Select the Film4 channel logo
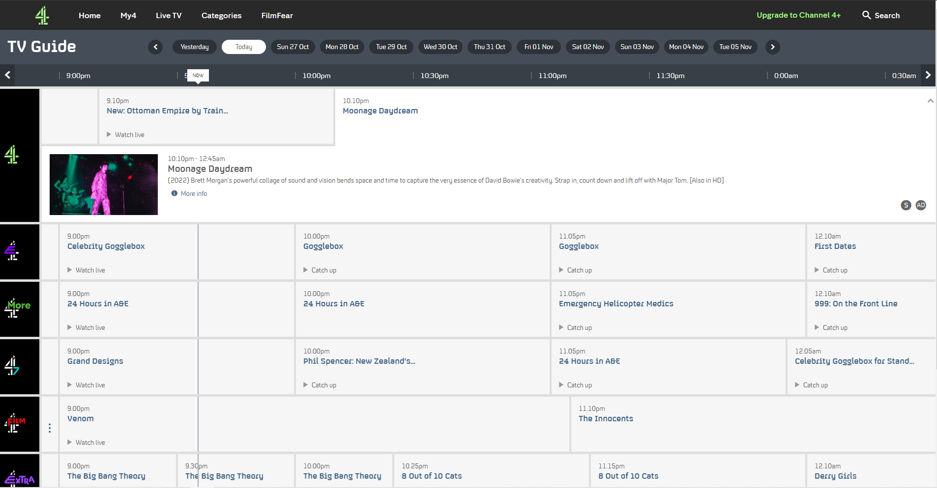 (15, 424)
